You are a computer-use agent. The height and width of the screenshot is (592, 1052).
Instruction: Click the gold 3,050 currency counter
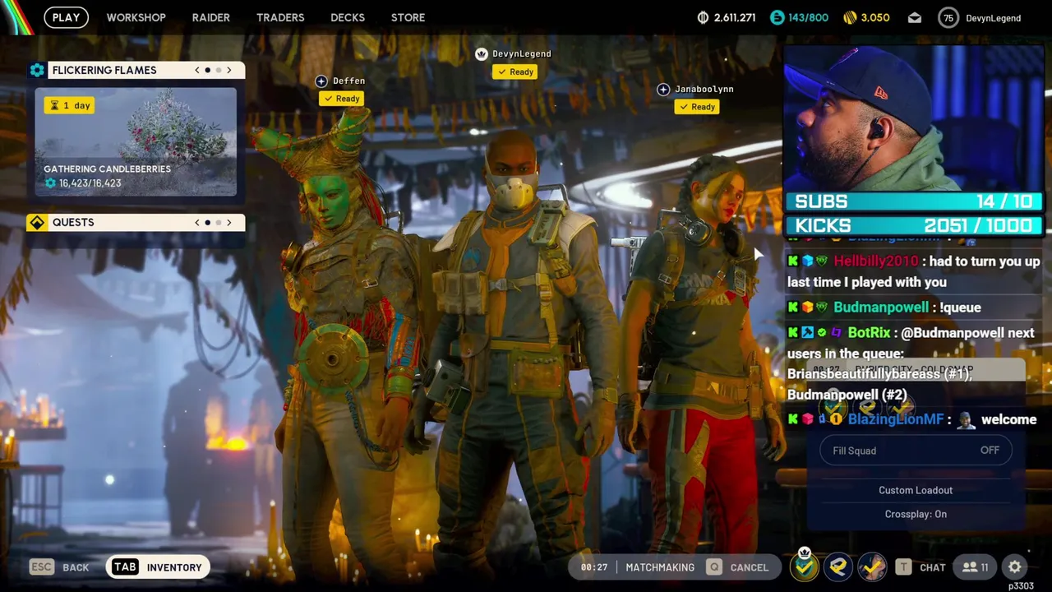866,17
